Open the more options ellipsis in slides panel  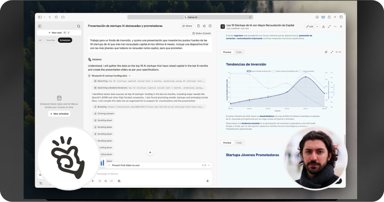click(335, 26)
